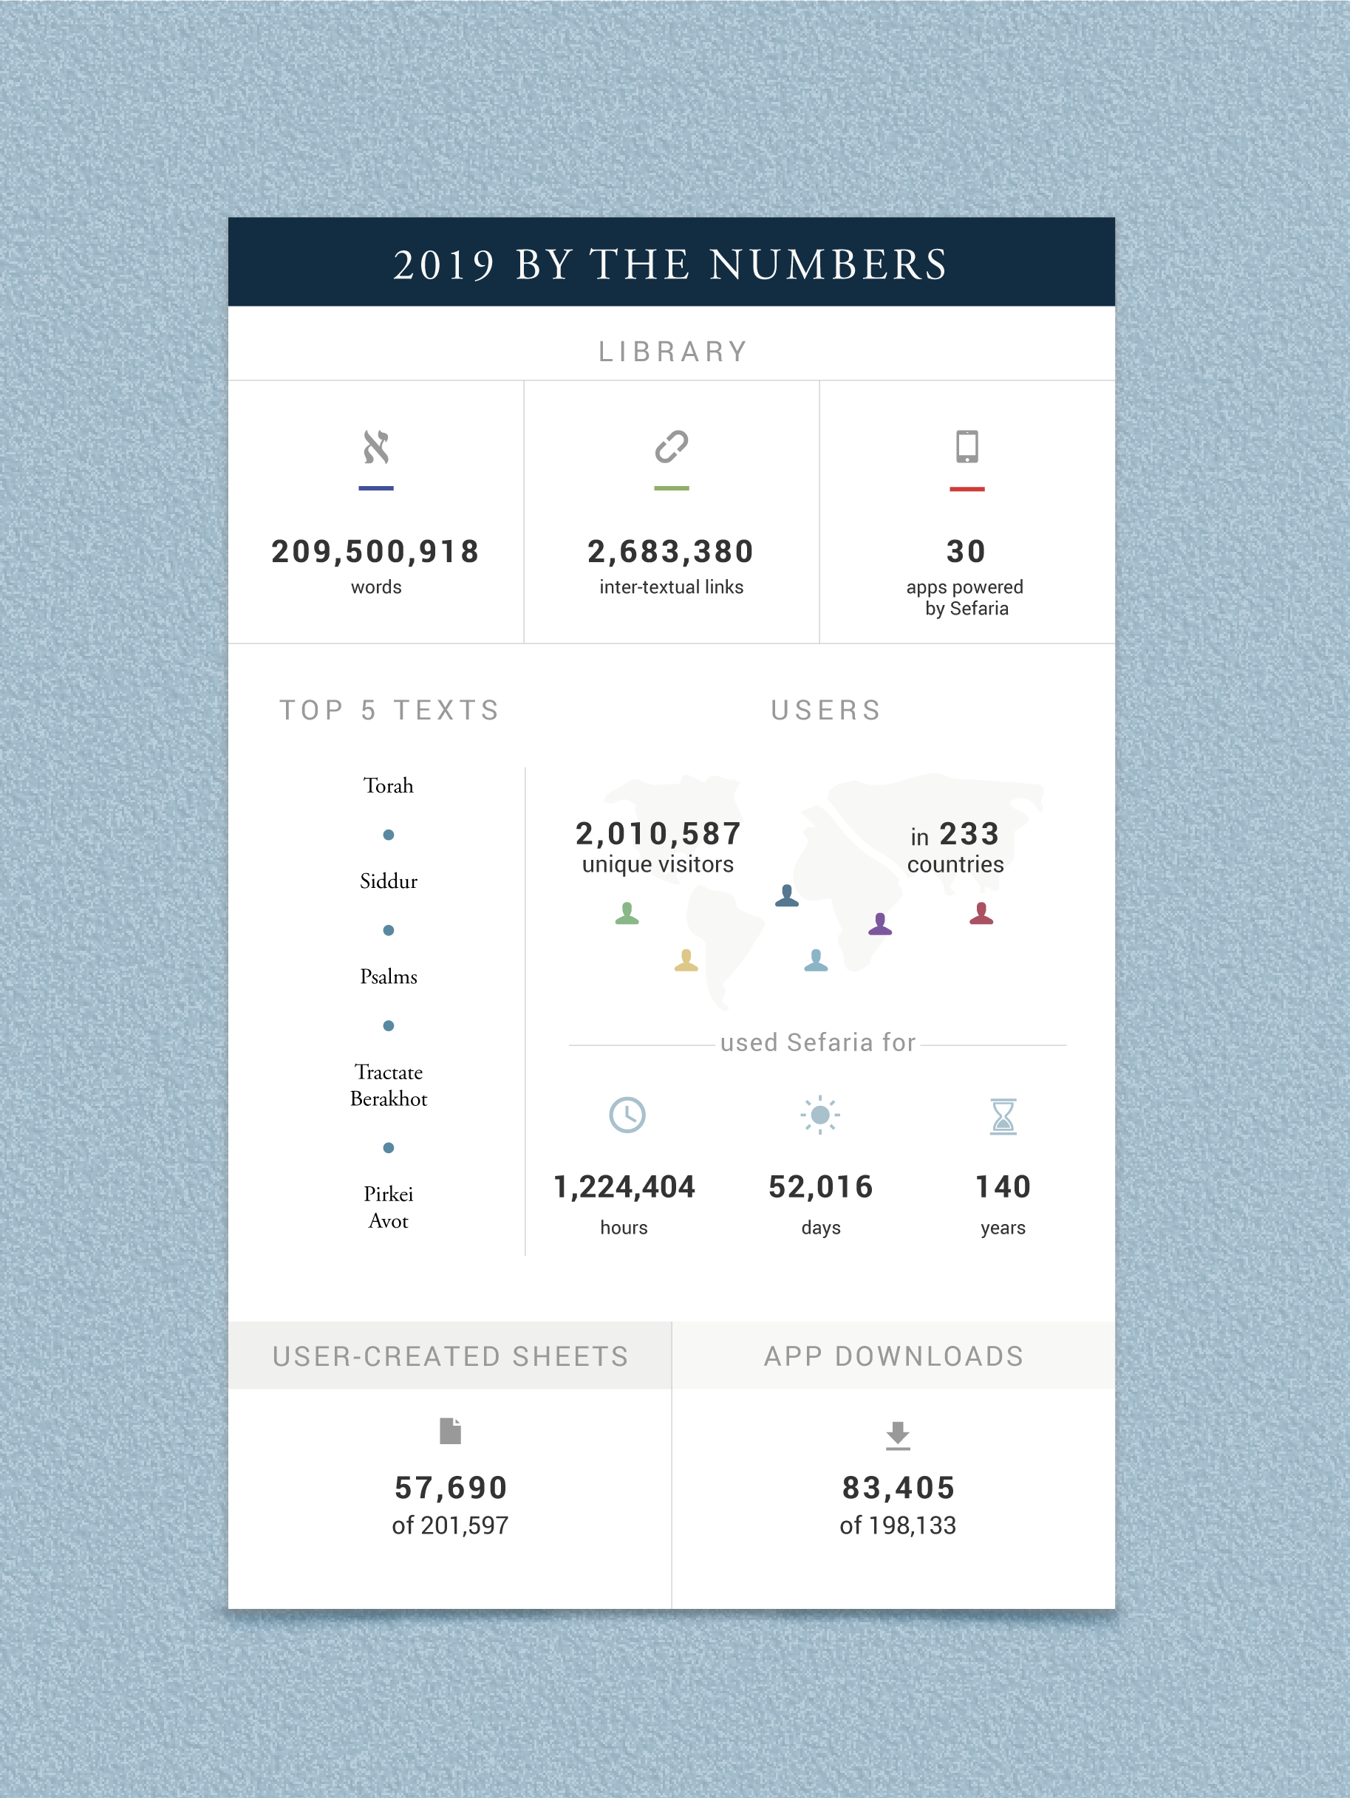
Task: Click the mobile phone apps icon
Action: pos(967,447)
